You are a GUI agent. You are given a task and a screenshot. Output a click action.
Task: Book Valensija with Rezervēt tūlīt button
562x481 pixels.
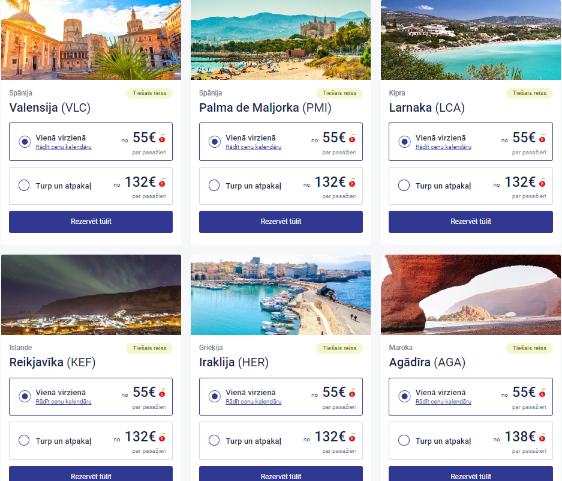pos(91,222)
